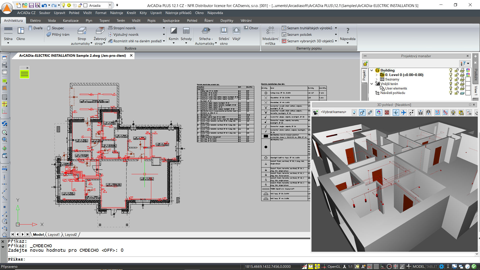Click Výztužný nosník button
This screenshot has width=480, height=270.
pos(123,34)
